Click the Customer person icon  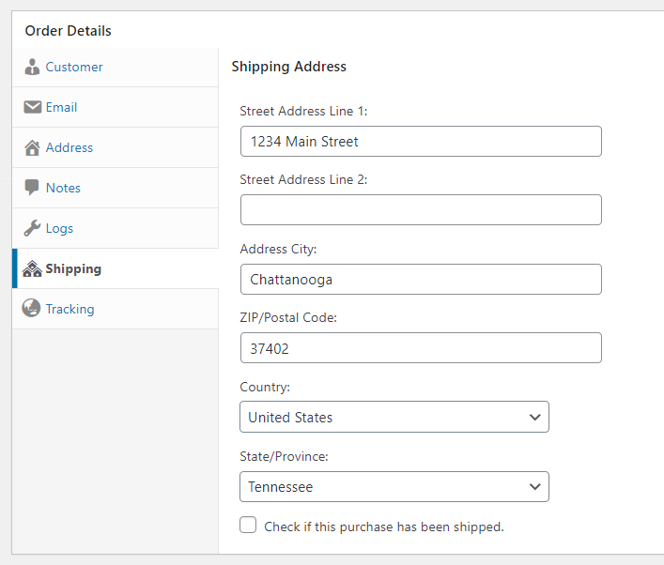pos(32,68)
